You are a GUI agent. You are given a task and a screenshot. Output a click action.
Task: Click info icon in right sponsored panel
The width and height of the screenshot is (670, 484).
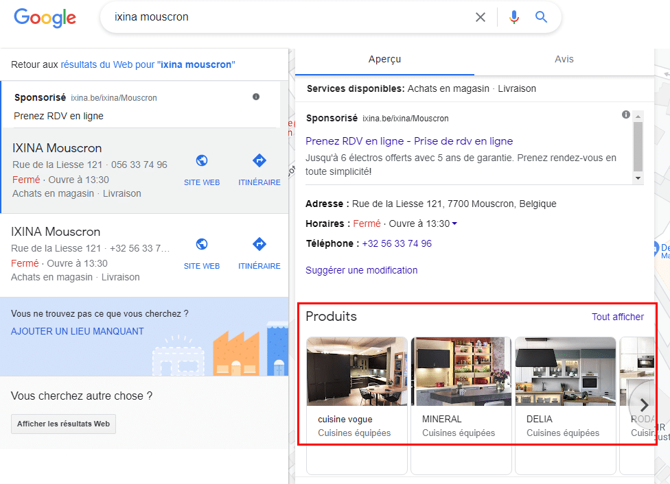pos(626,114)
